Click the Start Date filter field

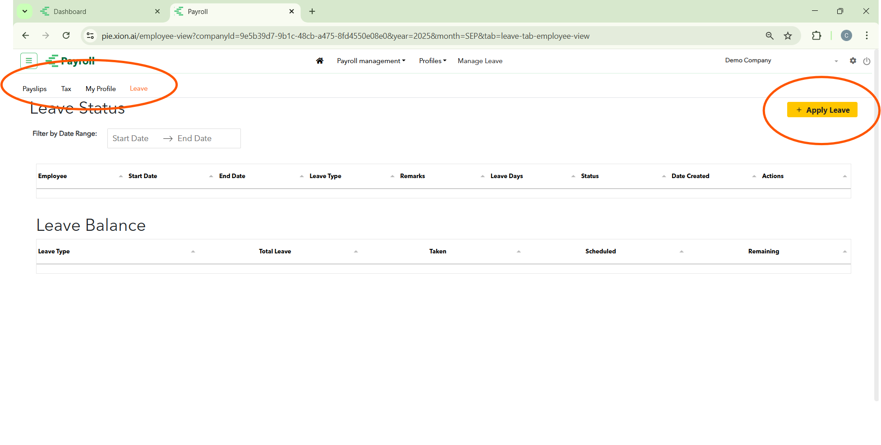pos(131,138)
